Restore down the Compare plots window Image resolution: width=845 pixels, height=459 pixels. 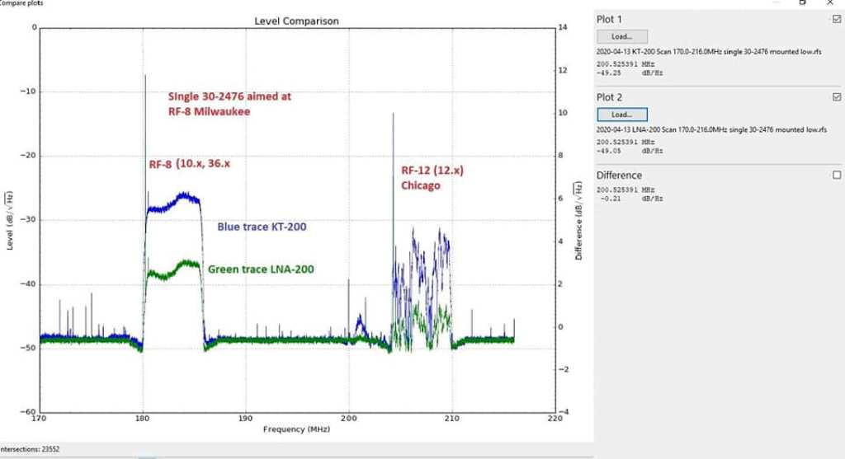pos(802,3)
